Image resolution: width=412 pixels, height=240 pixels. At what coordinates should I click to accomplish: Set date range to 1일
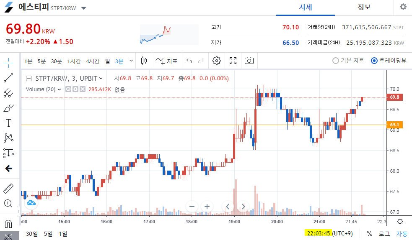pos(63,233)
